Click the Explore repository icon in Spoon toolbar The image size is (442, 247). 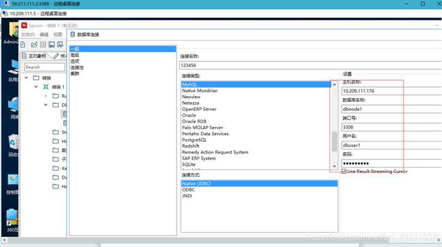pyautogui.click(x=43, y=45)
